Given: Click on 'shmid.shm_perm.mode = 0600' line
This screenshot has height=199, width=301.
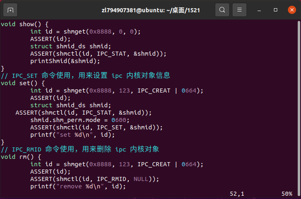Looking at the screenshot, I should coord(80,120).
